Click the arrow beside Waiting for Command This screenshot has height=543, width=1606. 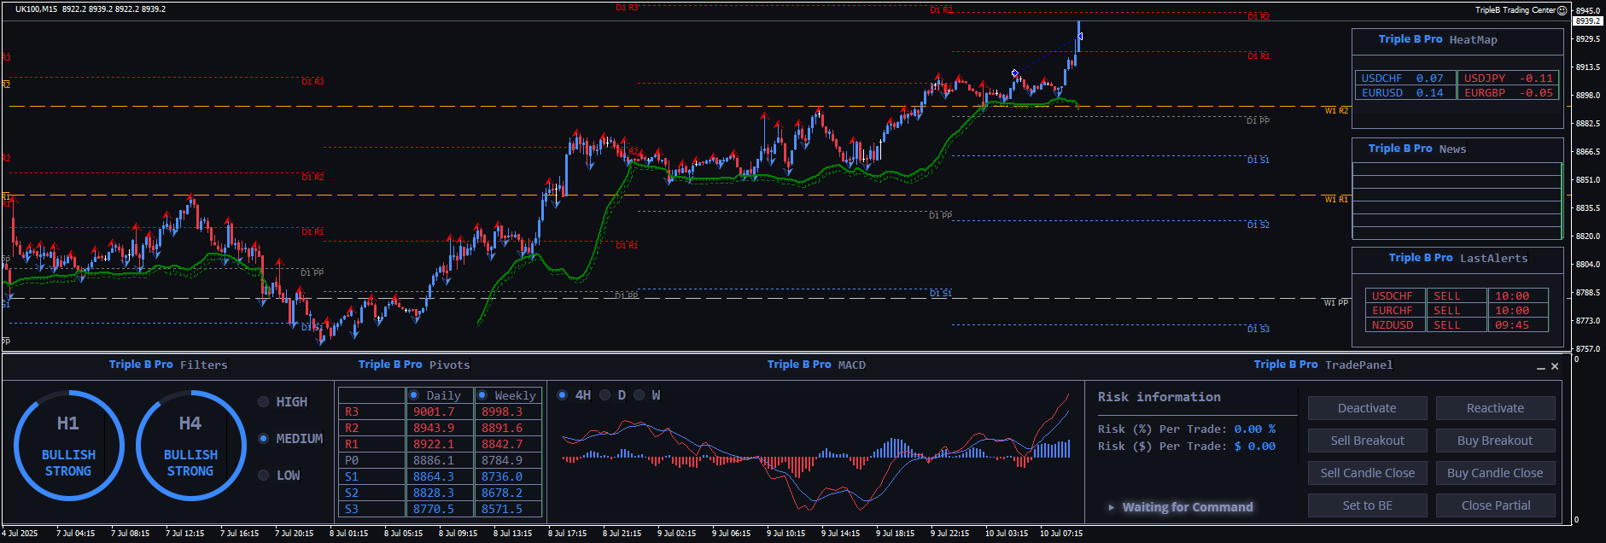(1111, 507)
